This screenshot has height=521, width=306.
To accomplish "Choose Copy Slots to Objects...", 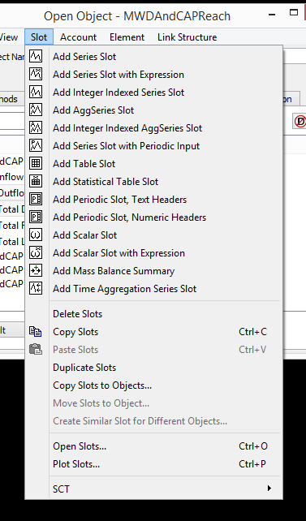I will pyautogui.click(x=102, y=385).
